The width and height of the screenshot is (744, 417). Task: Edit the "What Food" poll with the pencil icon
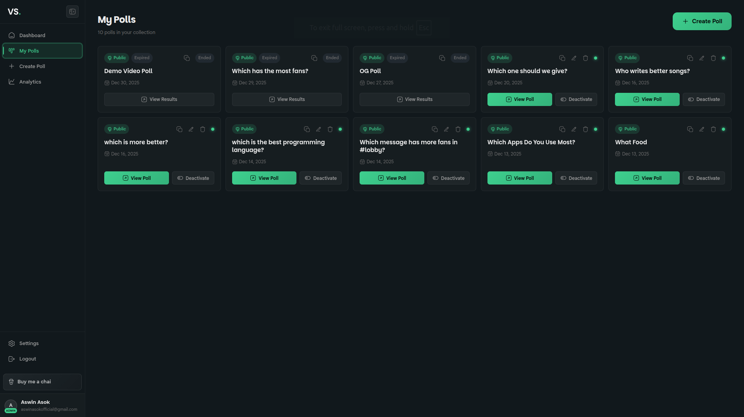pos(701,129)
